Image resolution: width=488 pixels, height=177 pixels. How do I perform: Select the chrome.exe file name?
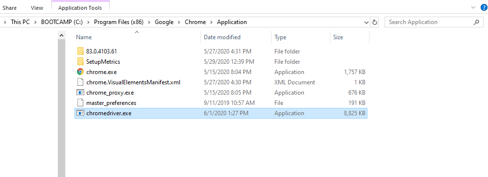[x=101, y=72]
